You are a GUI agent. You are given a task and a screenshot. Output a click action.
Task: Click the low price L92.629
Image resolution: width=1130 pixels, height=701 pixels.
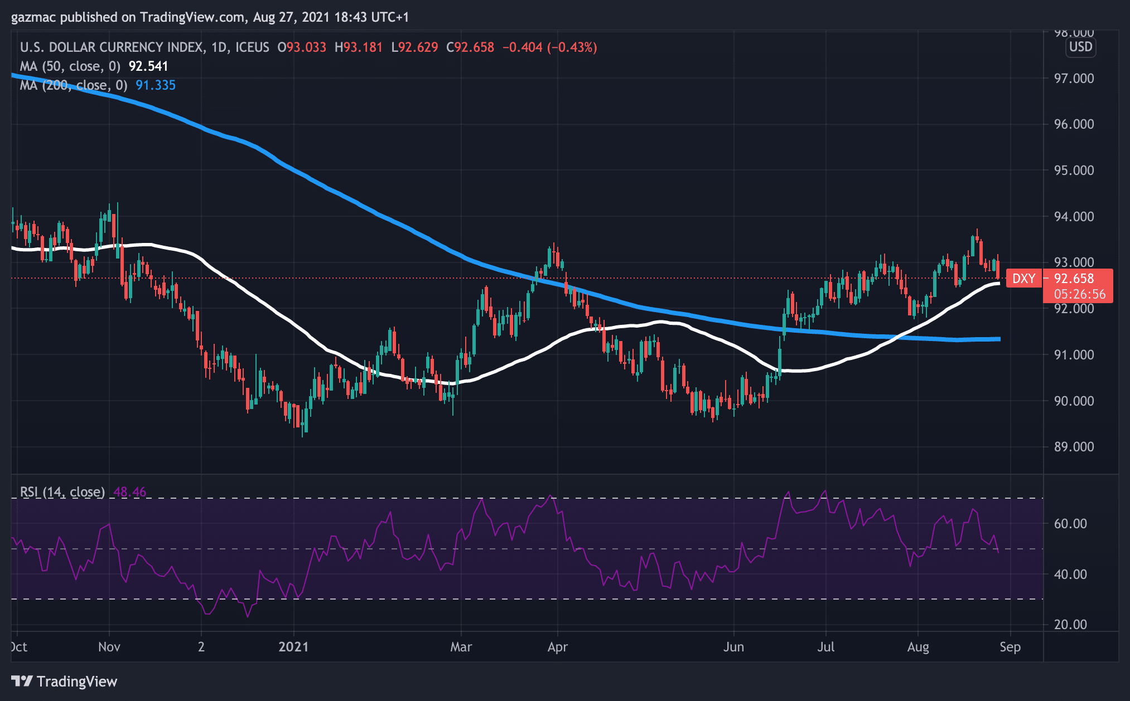[414, 47]
